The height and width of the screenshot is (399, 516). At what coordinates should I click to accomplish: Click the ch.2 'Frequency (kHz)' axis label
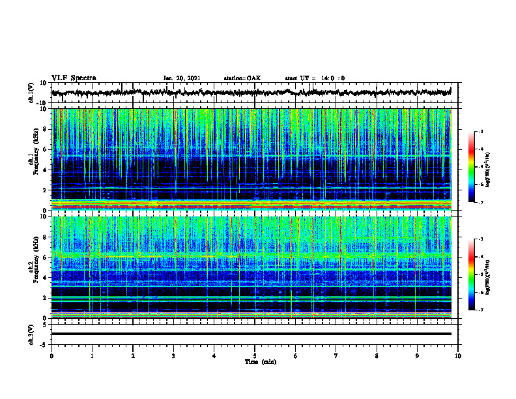pos(36,259)
